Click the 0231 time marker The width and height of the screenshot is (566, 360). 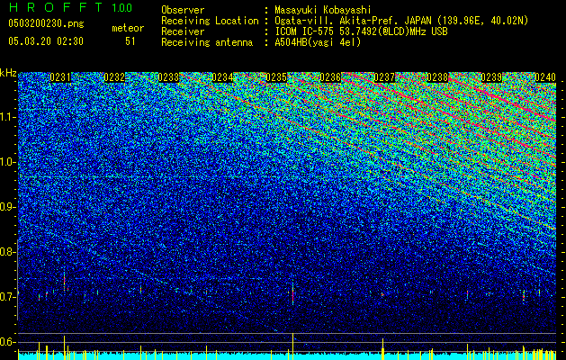point(60,77)
